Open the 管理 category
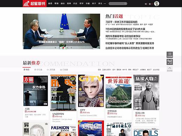This screenshot has width=182, height=136. click(56, 3)
